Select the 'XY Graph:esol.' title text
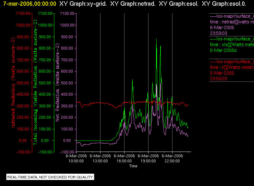 tap(179, 4)
